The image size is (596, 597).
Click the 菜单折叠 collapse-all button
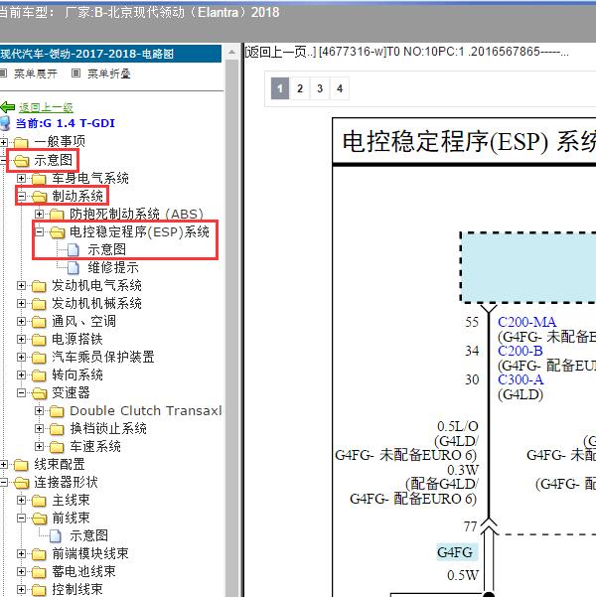(109, 74)
